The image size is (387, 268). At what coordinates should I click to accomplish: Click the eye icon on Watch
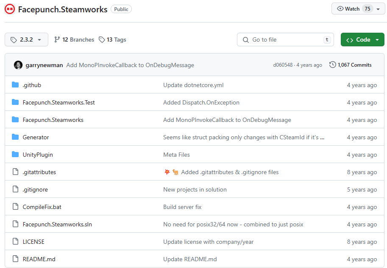click(340, 8)
